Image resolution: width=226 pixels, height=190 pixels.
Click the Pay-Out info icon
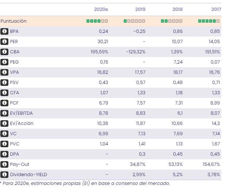click(x=5, y=164)
